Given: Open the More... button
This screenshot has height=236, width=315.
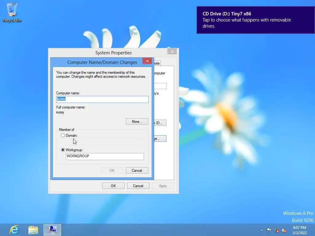Looking at the screenshot, I should (x=137, y=122).
